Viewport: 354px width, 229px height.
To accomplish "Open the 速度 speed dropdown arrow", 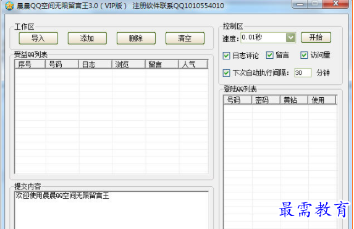I will click(290, 38).
